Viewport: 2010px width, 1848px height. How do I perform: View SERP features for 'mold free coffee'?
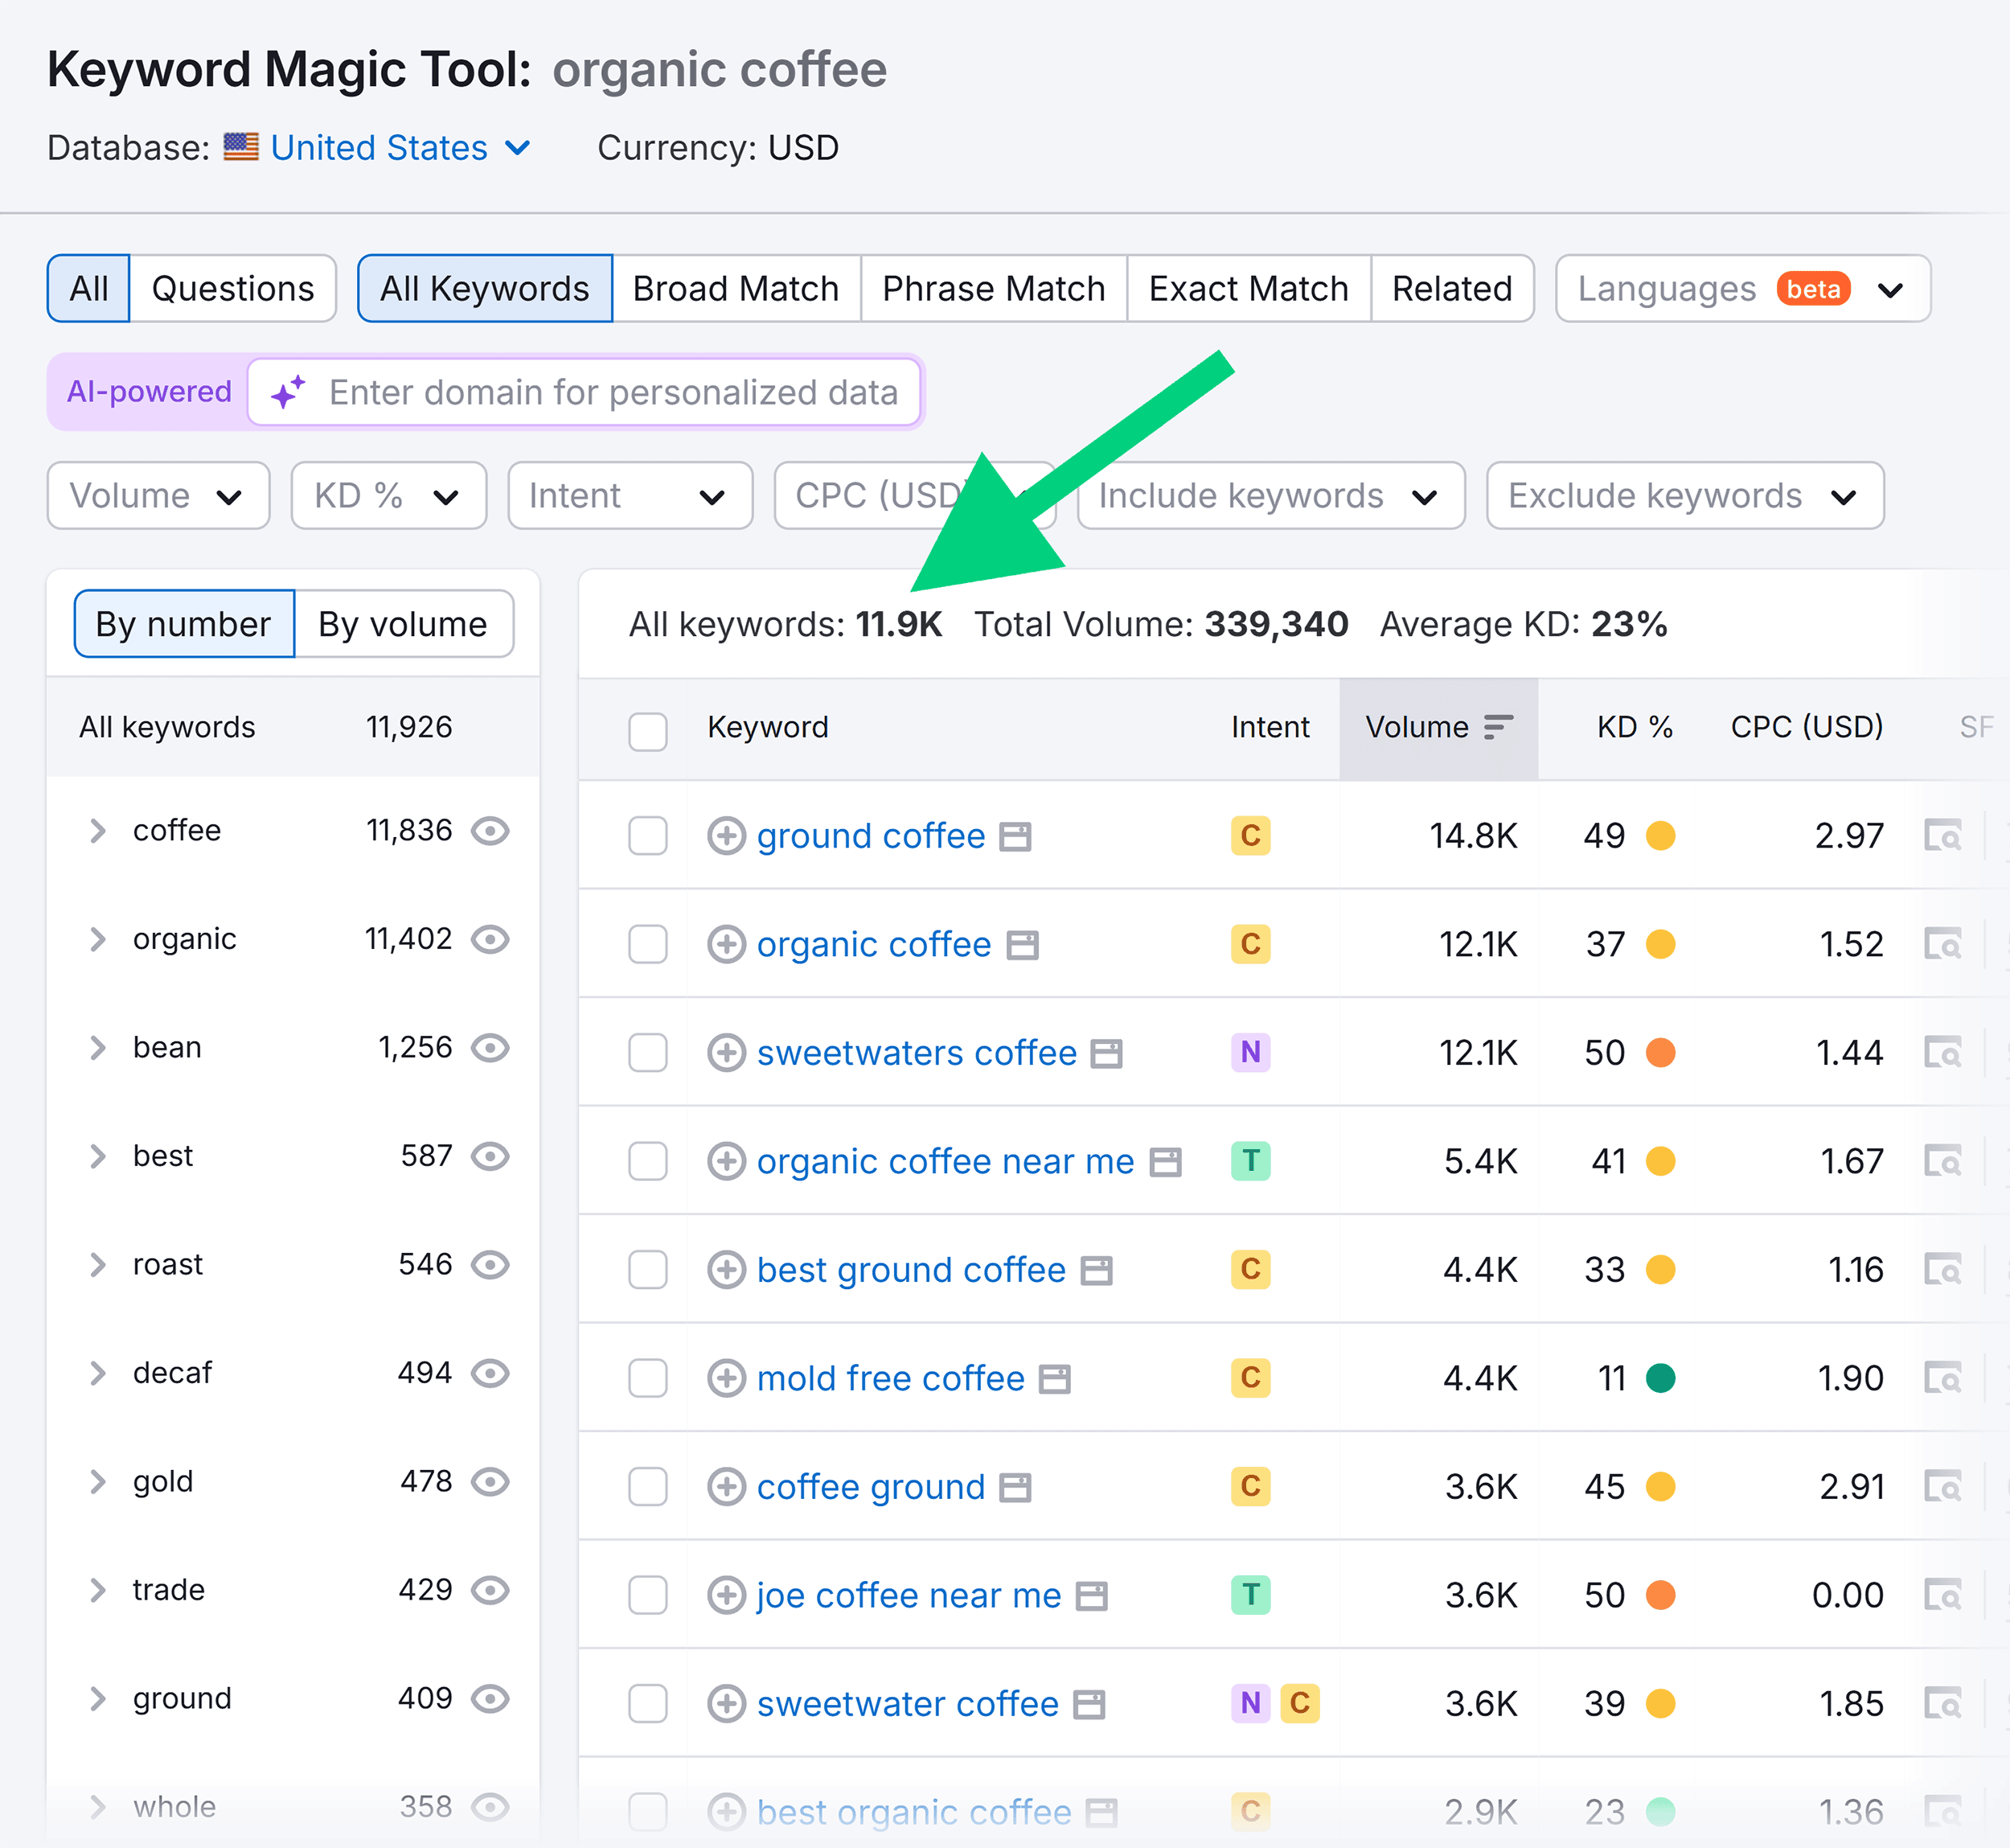pyautogui.click(x=1943, y=1378)
